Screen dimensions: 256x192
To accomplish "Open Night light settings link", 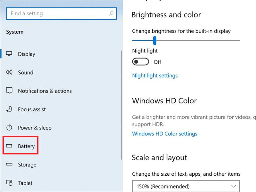I will (x=155, y=76).
